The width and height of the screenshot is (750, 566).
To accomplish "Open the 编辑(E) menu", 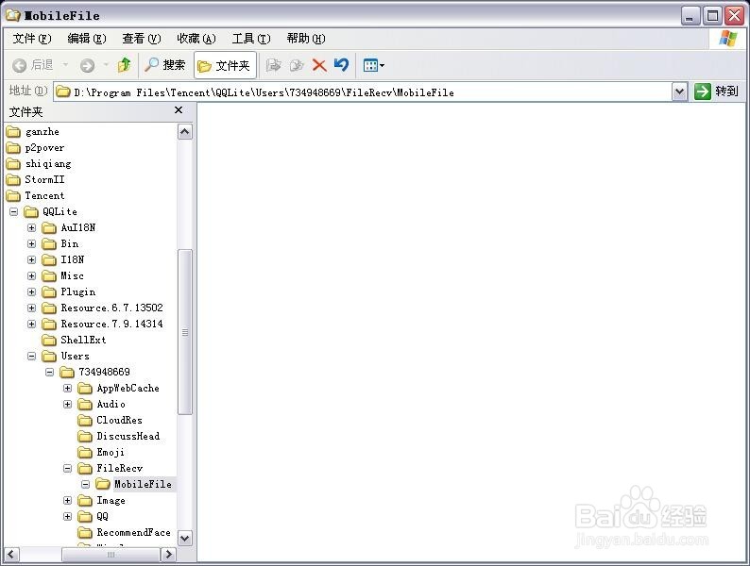I will (87, 39).
